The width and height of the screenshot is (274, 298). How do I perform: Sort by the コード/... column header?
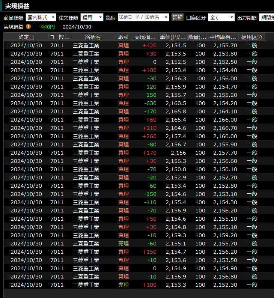(x=60, y=37)
